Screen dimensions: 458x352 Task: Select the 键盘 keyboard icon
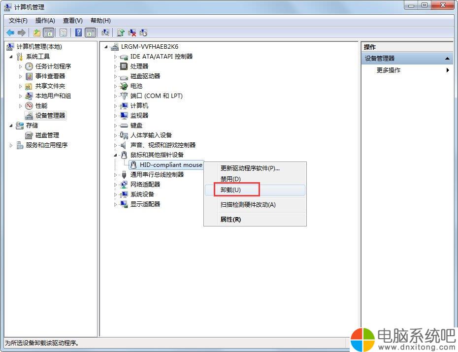(x=124, y=126)
